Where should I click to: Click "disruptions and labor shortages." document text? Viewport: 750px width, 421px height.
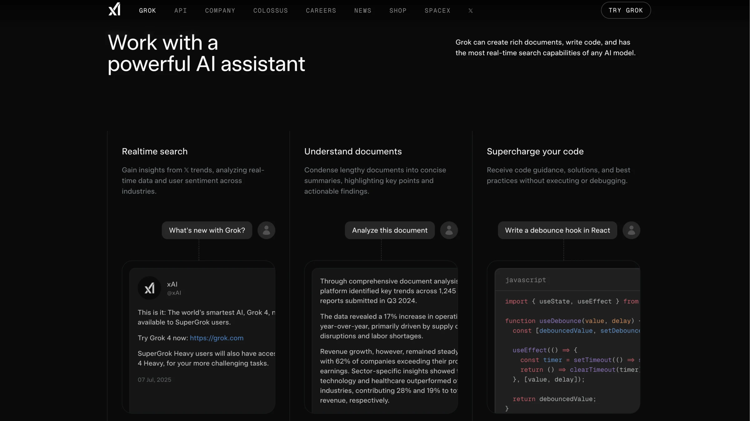(372, 336)
